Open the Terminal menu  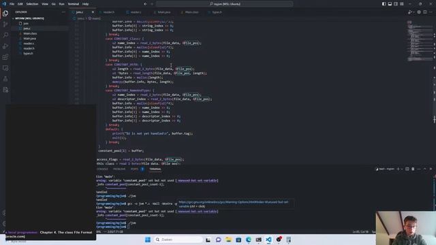tap(74, 4)
